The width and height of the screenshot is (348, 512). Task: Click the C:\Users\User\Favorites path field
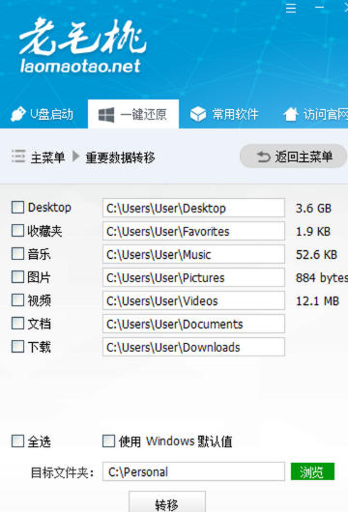193,231
